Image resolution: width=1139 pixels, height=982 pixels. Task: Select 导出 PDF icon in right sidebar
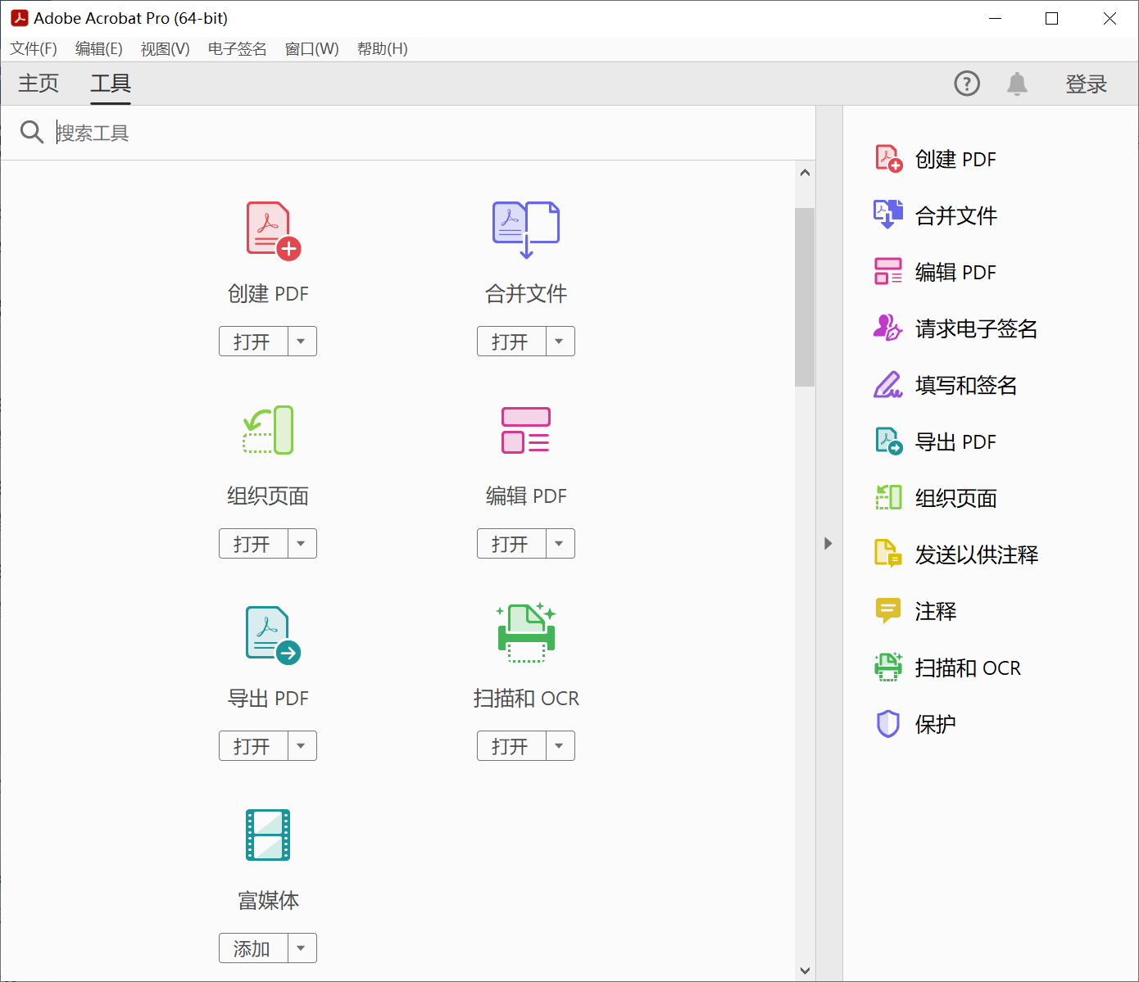click(x=888, y=441)
